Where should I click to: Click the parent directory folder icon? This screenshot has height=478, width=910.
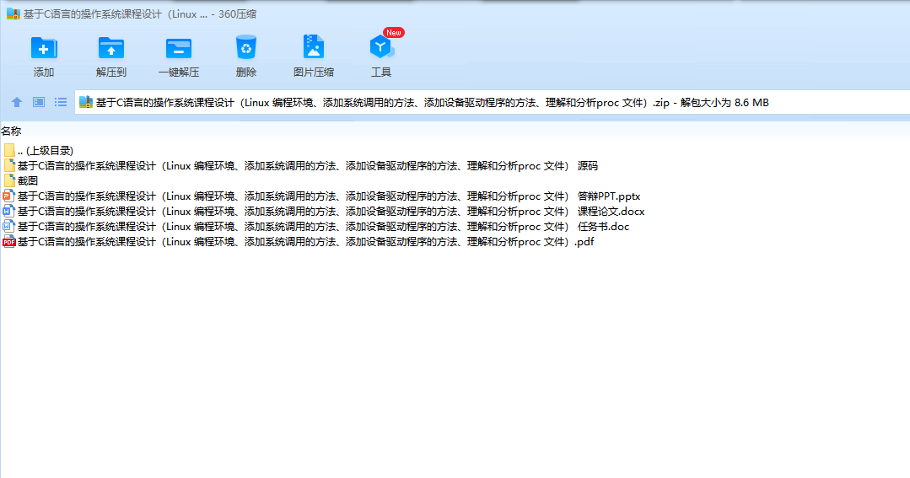click(8, 151)
